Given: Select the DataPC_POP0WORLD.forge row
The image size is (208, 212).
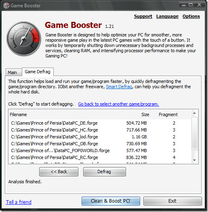Looking at the screenshot, I should point(100,151).
